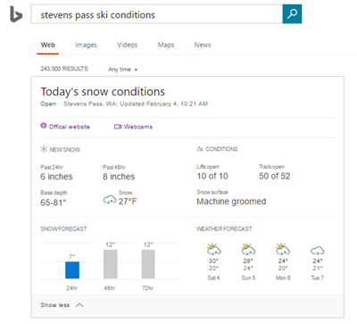Click the Updated February 4 timestamp text
This screenshot has width=357, height=324.
click(164, 104)
